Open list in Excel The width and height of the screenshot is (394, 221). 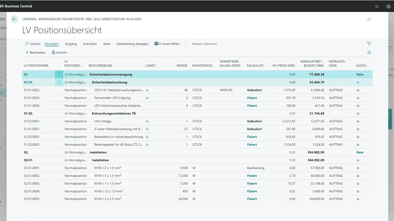click(x=167, y=44)
